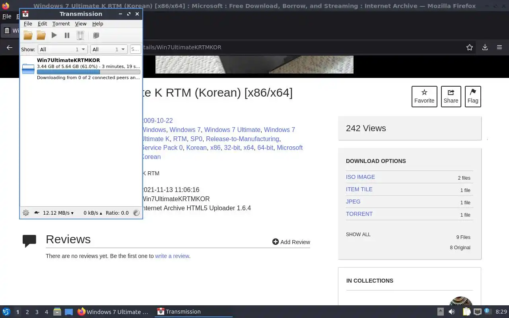This screenshot has width=509, height=318.
Task: Click the Reviews speech bubble icon
Action: [29, 241]
